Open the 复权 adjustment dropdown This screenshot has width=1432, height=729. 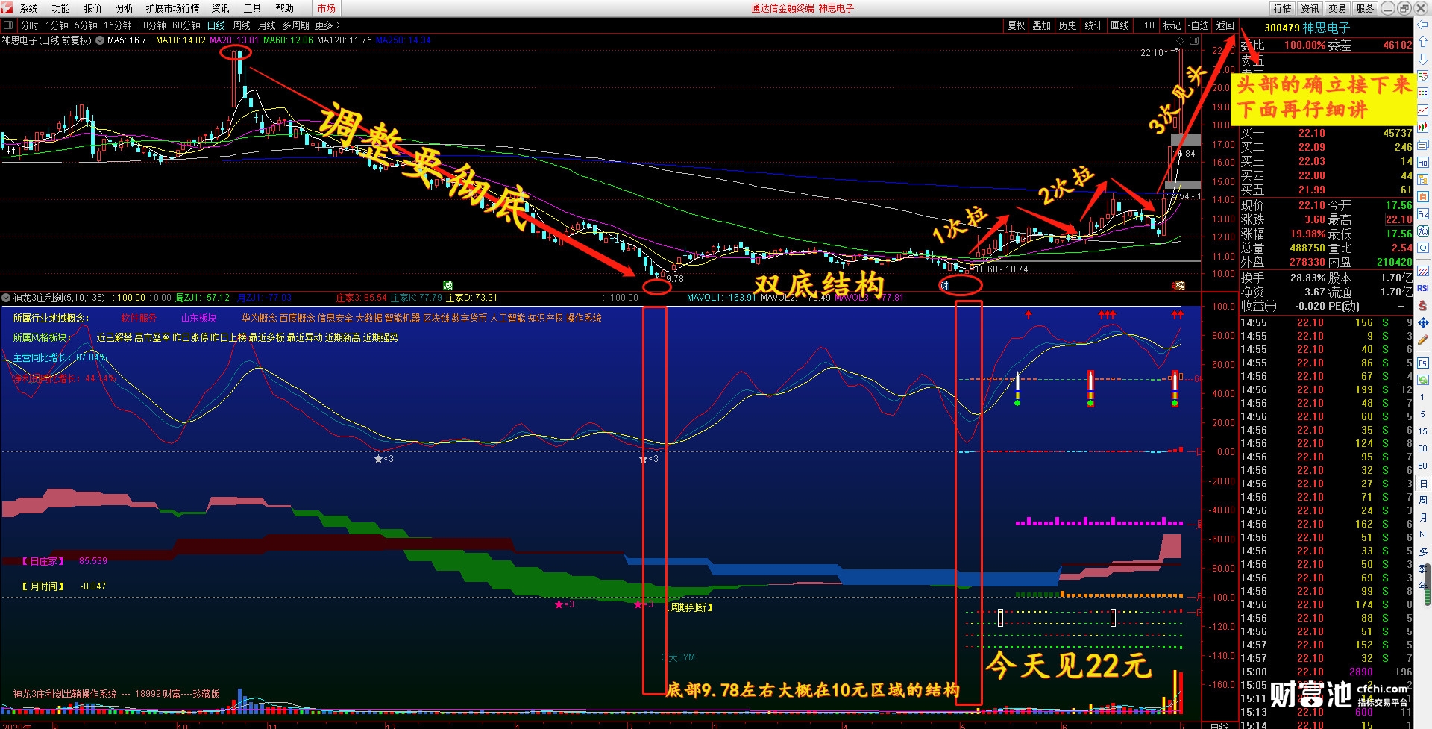[1017, 25]
